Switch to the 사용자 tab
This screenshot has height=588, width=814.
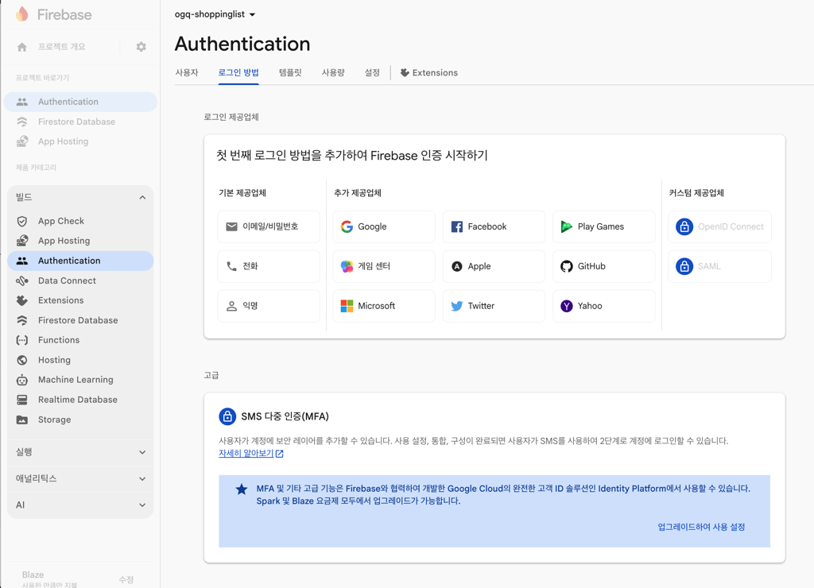188,72
